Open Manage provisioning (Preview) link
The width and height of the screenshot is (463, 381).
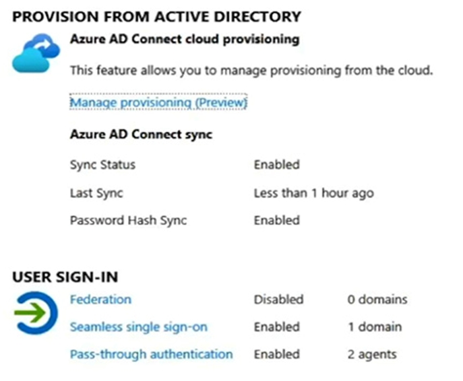pos(158,102)
